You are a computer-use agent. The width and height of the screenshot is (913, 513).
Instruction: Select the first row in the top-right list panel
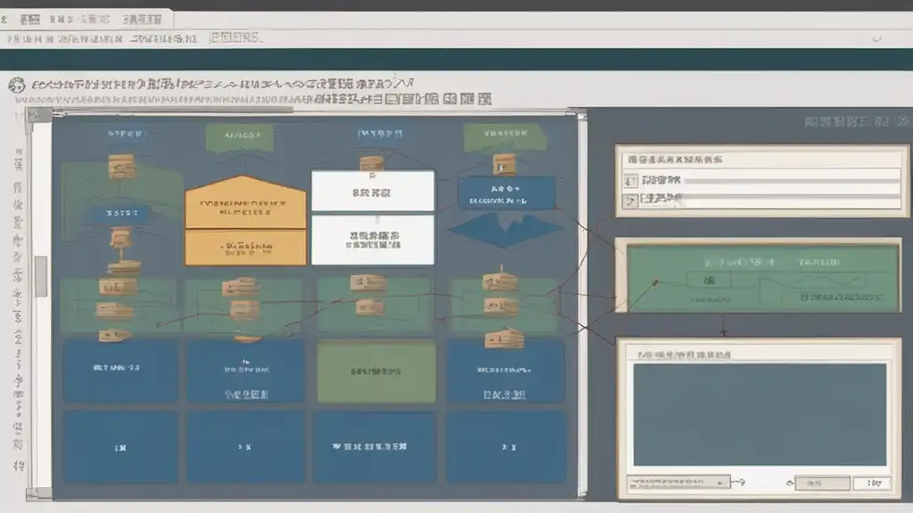tap(761, 180)
